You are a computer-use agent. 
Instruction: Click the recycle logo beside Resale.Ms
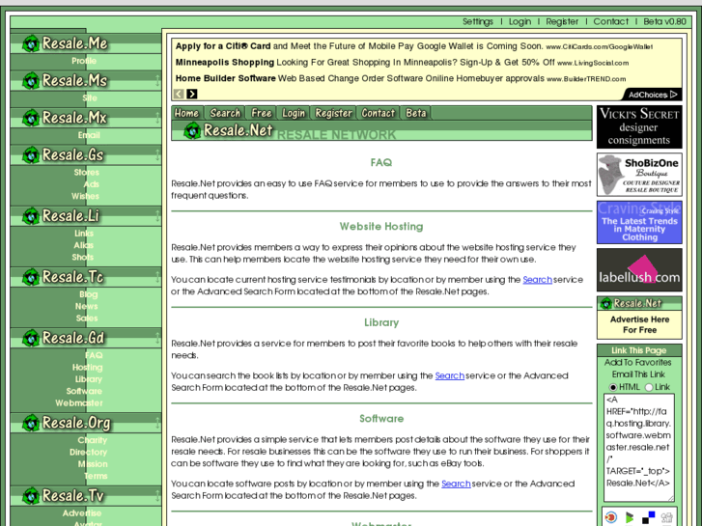(x=31, y=80)
